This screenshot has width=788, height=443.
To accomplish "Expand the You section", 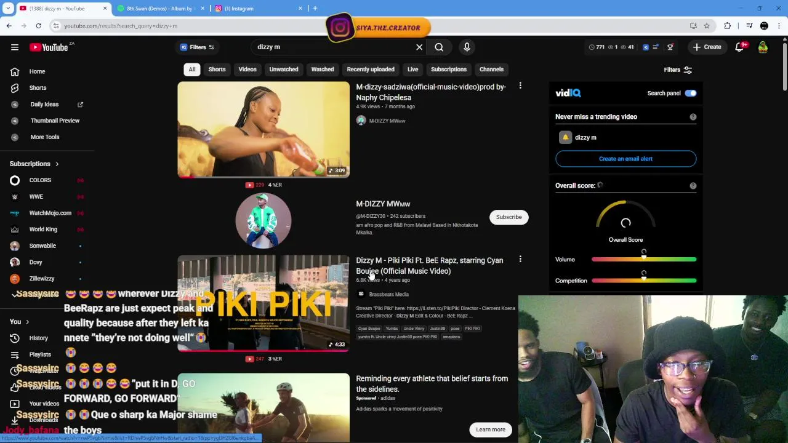I will [x=19, y=322].
